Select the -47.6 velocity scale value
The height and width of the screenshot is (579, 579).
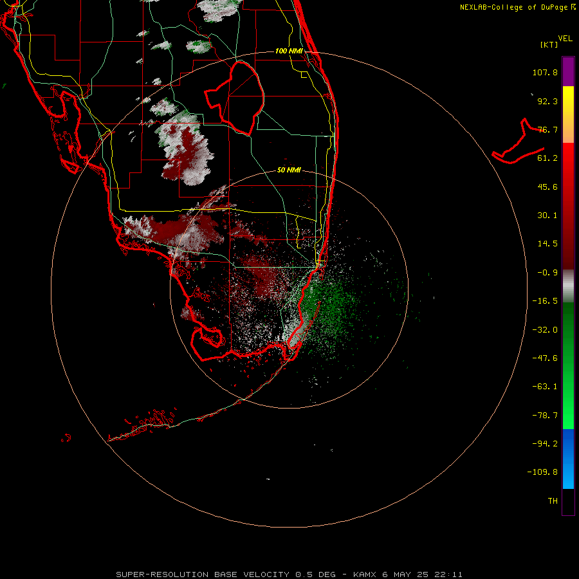545,358
